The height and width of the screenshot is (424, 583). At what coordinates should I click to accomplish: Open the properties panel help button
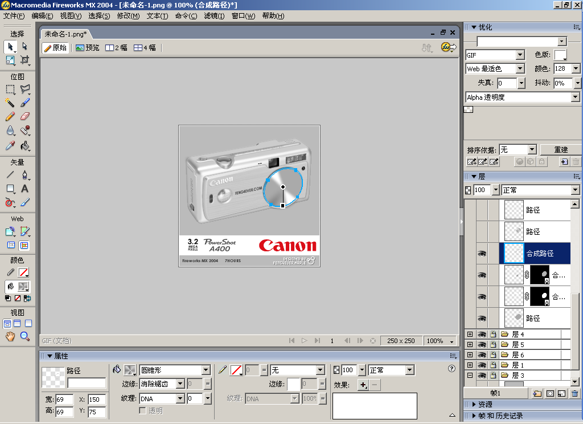coord(451,369)
